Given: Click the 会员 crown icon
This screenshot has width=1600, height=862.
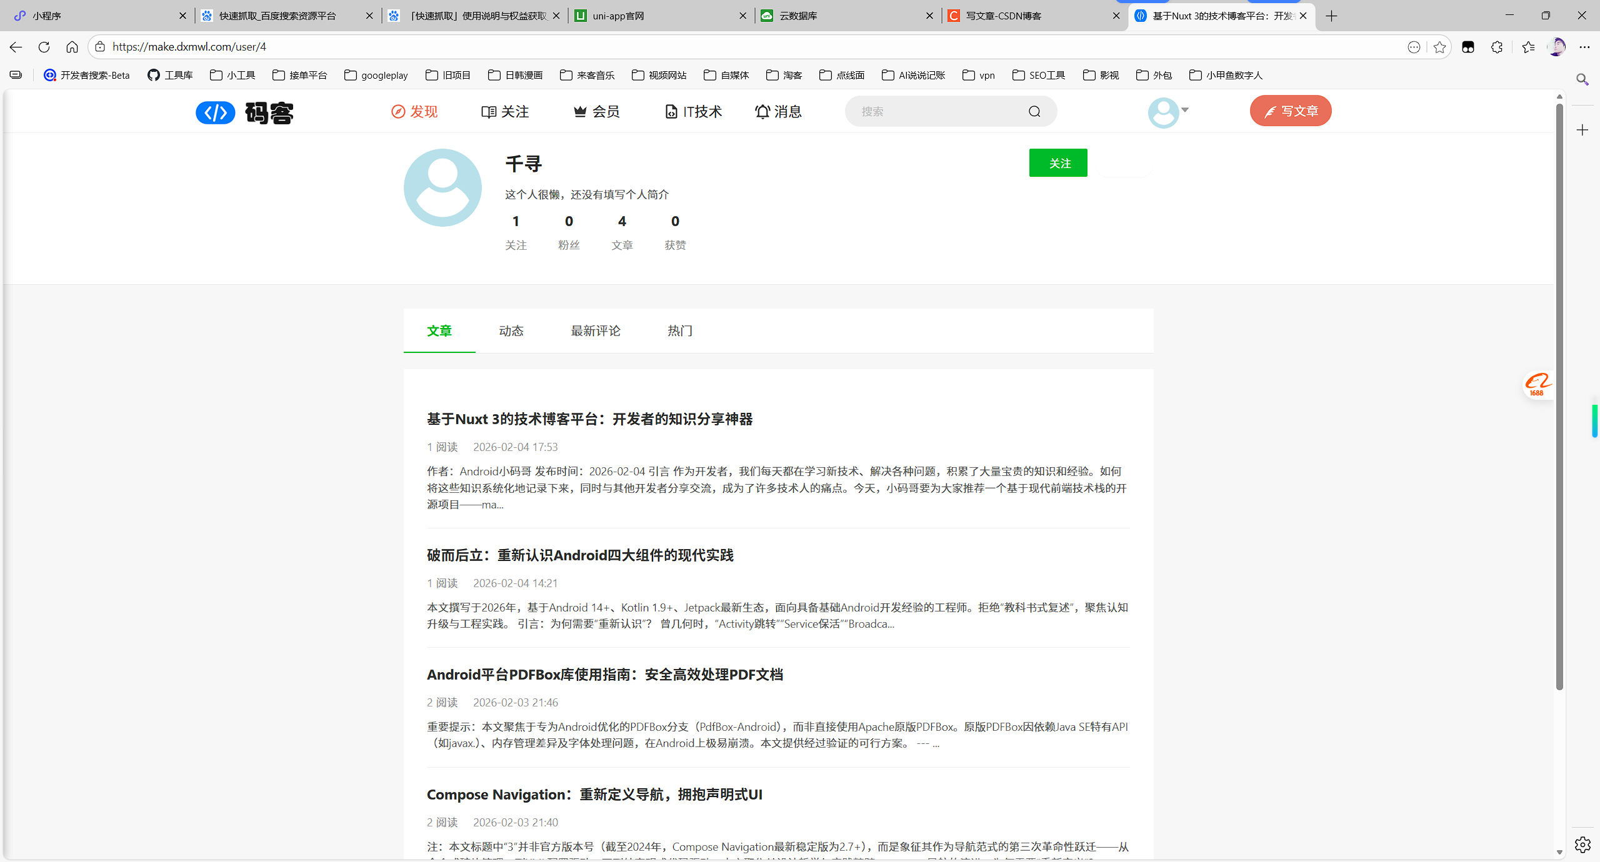Looking at the screenshot, I should tap(580, 111).
